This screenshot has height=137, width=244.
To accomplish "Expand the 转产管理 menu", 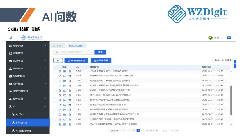I will 28,84.
